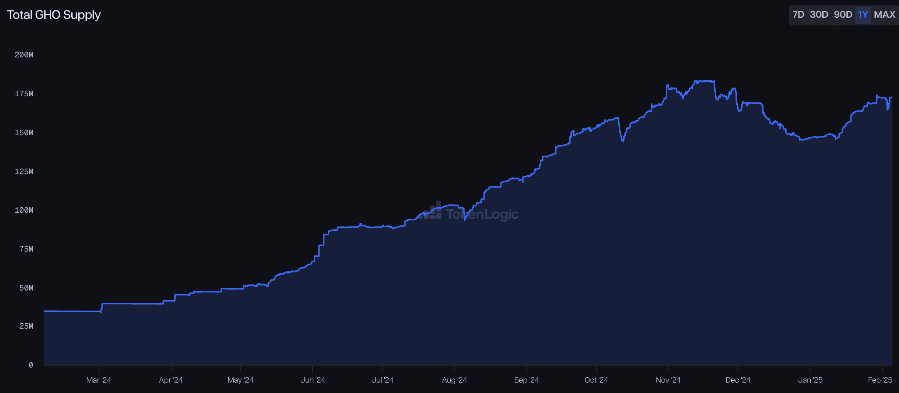Select the Aug '24 axis tick label
899x393 pixels.
click(454, 380)
